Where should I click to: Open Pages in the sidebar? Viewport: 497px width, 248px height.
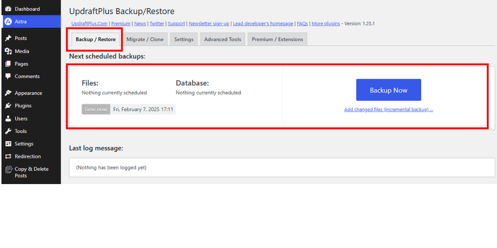[x=31, y=64]
